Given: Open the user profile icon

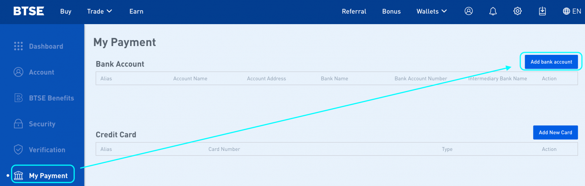Looking at the screenshot, I should (469, 11).
